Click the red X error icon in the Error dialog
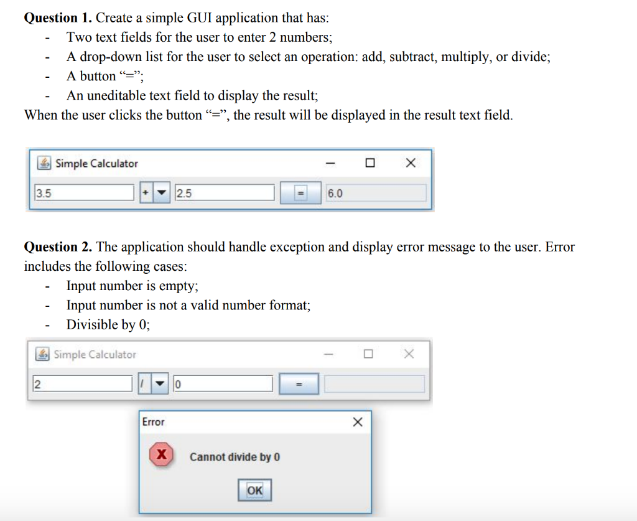The image size is (637, 521). click(x=161, y=454)
